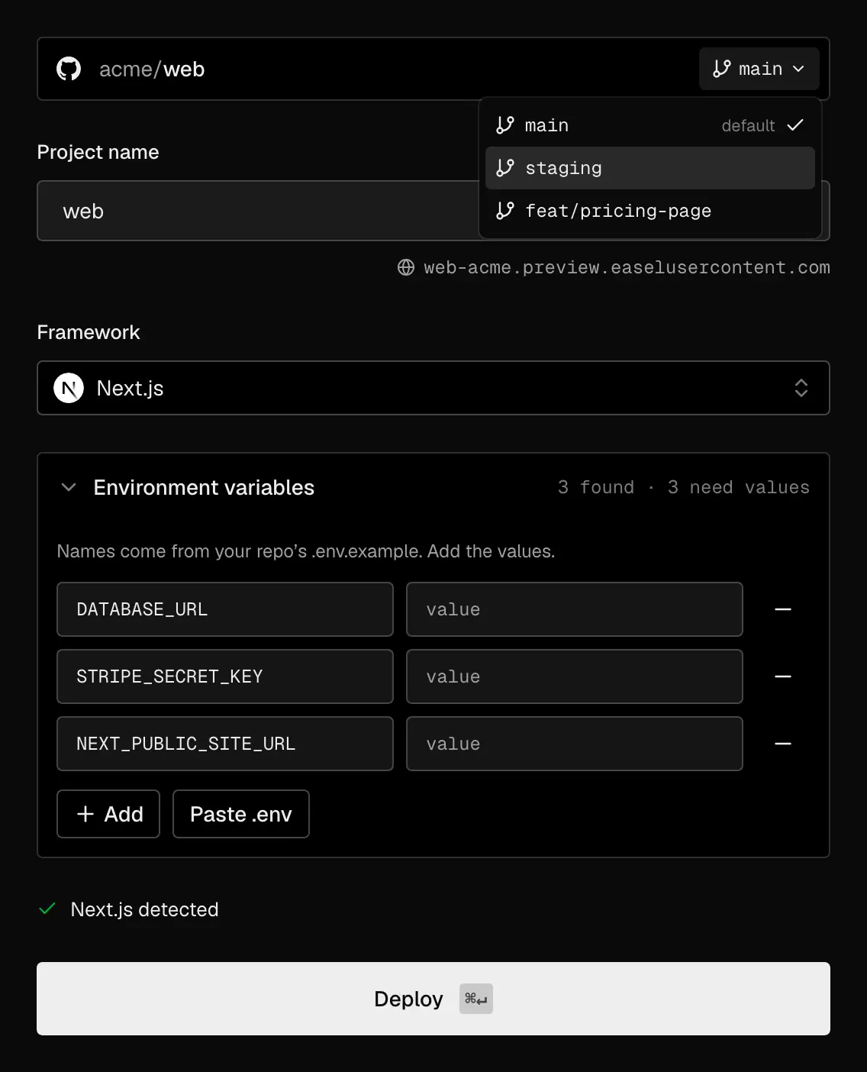
Task: Click the command-enter shortcut badge
Action: [476, 999]
